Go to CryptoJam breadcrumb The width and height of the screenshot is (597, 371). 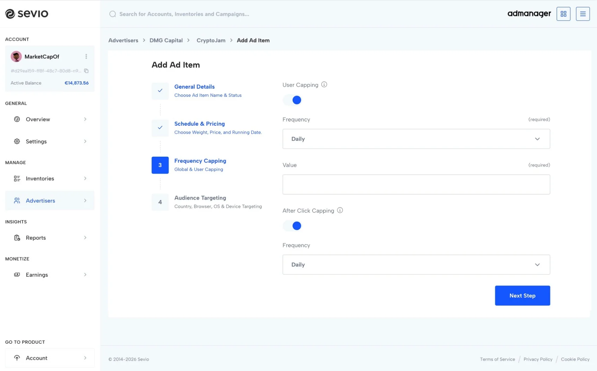point(211,40)
